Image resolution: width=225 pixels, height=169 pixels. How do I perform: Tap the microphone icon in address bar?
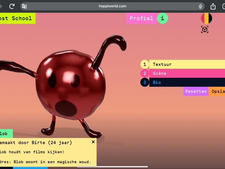coord(201,6)
